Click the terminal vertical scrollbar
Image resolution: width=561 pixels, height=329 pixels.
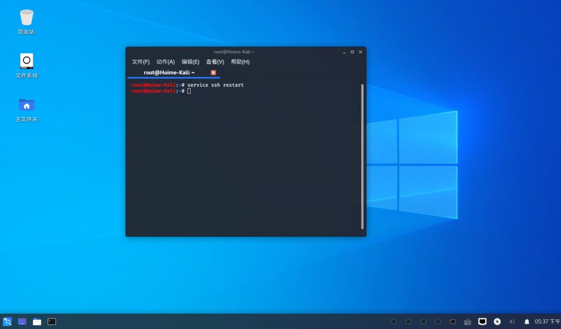pos(362,157)
